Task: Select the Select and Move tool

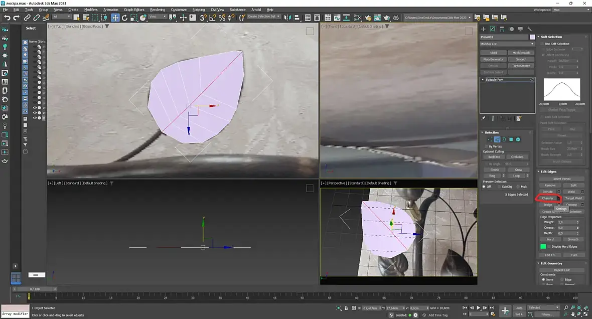Action: tap(115, 18)
